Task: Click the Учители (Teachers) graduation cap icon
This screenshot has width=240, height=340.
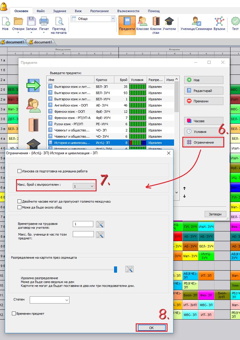Action: tap(169, 24)
